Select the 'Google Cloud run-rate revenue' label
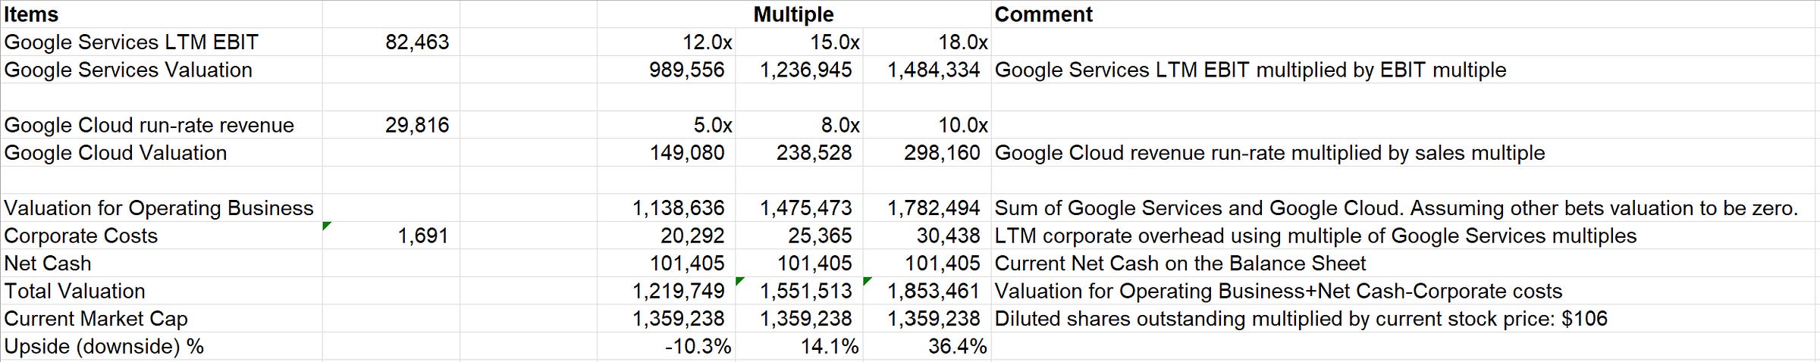This screenshot has height=362, width=1820. click(162, 125)
